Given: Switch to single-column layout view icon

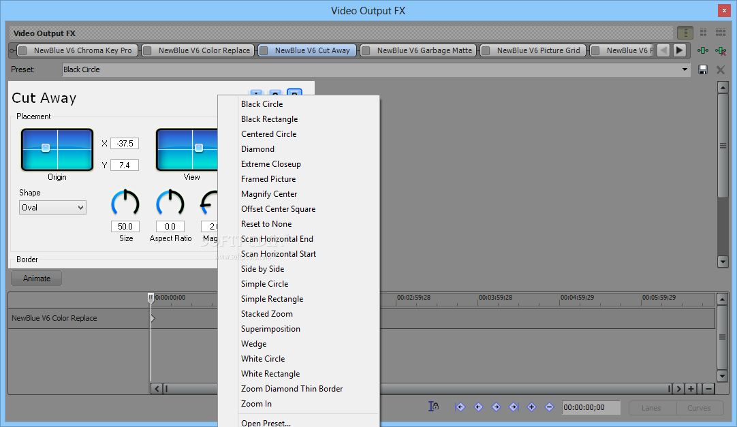Looking at the screenshot, I should pyautogui.click(x=685, y=33).
